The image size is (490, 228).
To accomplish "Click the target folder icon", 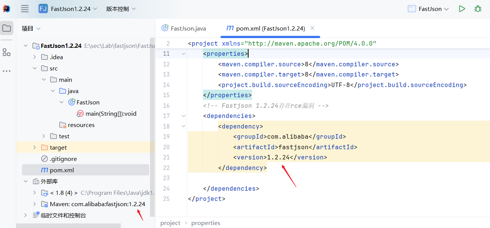I will coord(45,147).
